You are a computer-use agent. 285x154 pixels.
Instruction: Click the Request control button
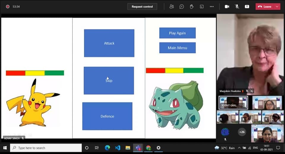pos(142,7)
